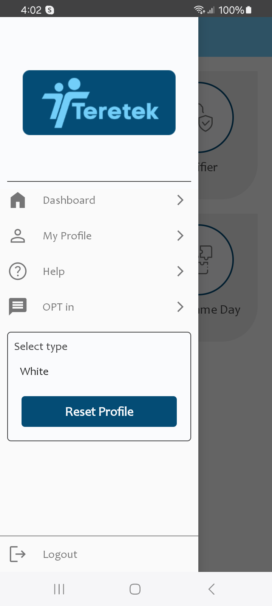Image resolution: width=272 pixels, height=606 pixels.
Task: Tap the My Profile person icon
Action: [18, 236]
